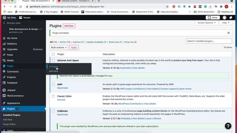Click the WordPress logo My Sites
Image resolution: width=237 pixels, height=133 pixels.
9,18
